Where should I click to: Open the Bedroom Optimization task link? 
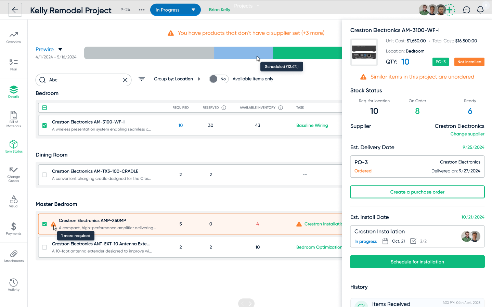click(x=319, y=247)
